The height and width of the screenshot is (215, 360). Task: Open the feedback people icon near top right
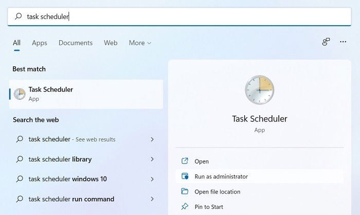coord(326,42)
